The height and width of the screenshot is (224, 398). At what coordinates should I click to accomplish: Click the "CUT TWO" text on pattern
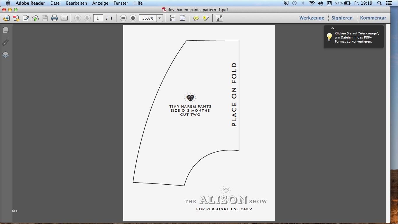190,115
